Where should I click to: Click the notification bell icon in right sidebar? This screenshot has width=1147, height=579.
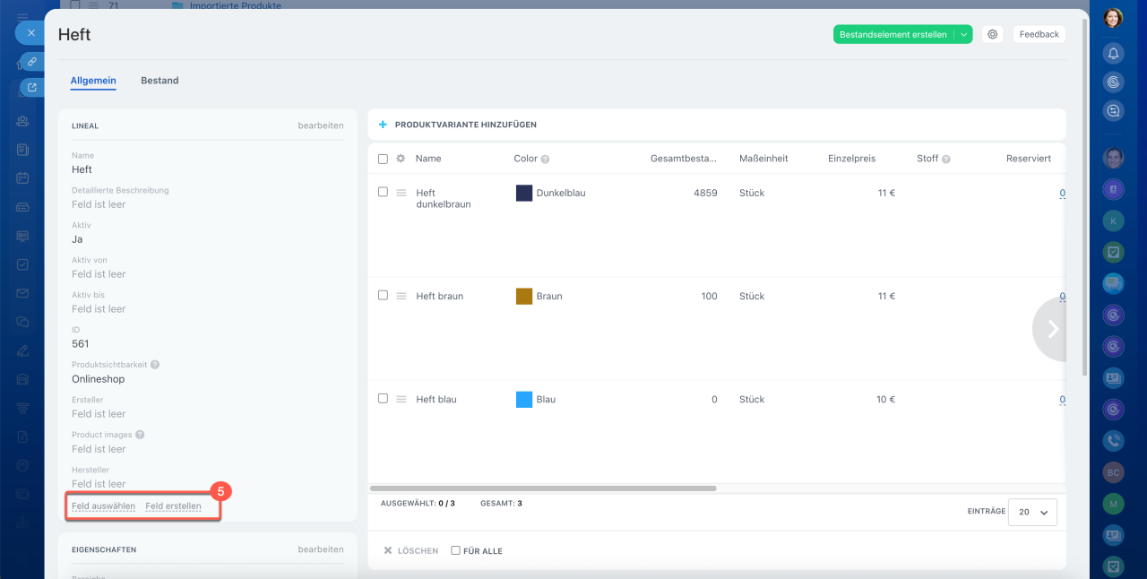pyautogui.click(x=1113, y=53)
